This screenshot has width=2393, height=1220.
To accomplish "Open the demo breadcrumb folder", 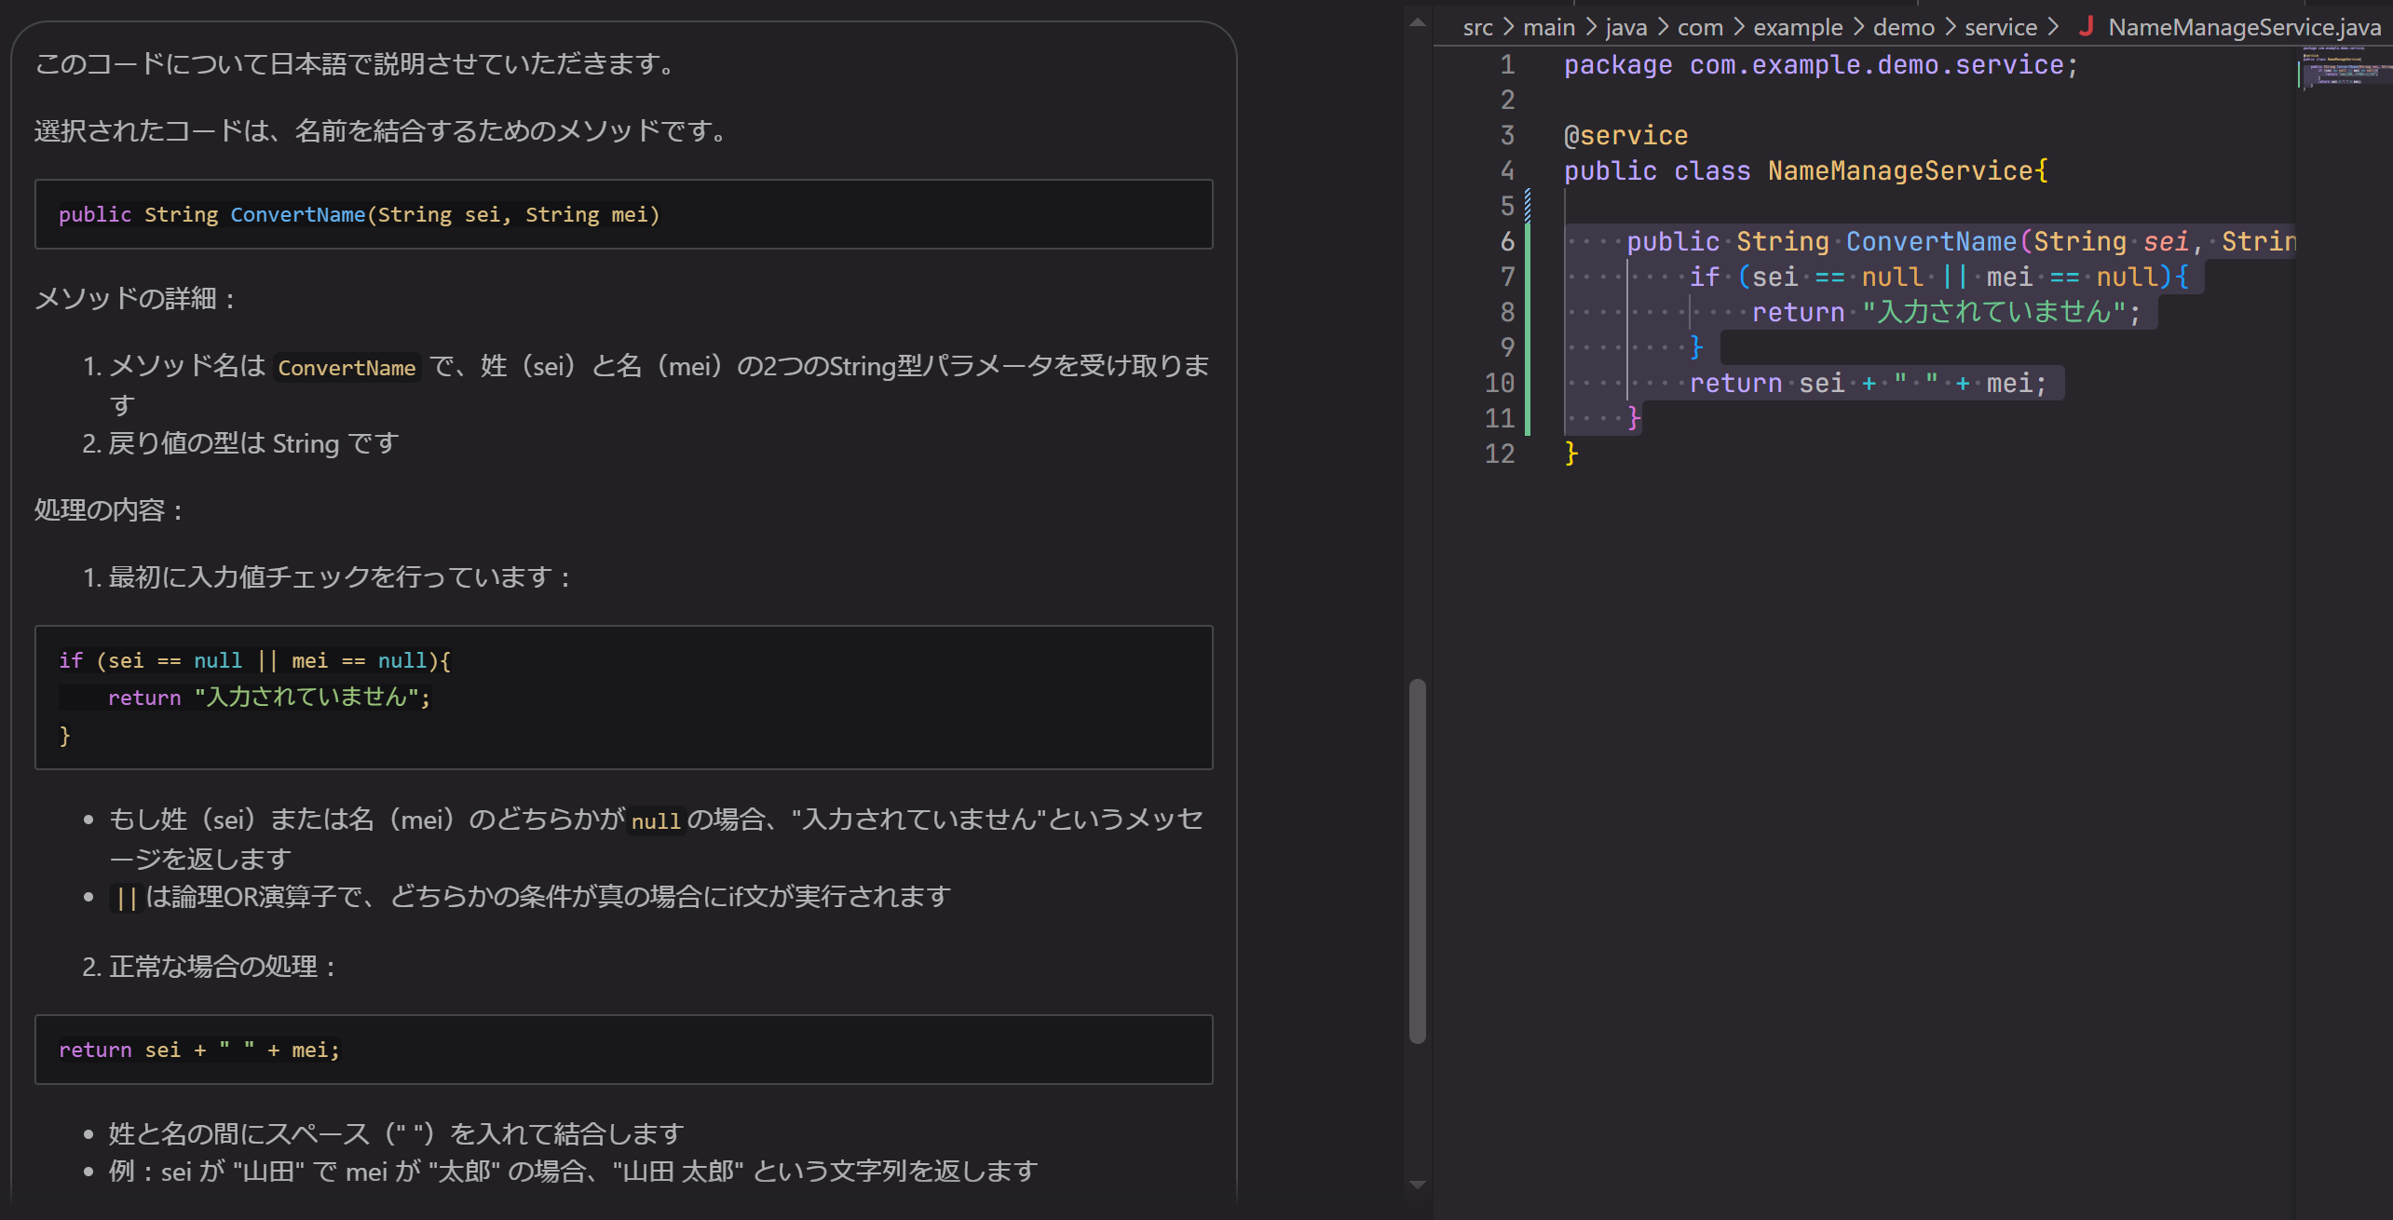I will 1904,27.
